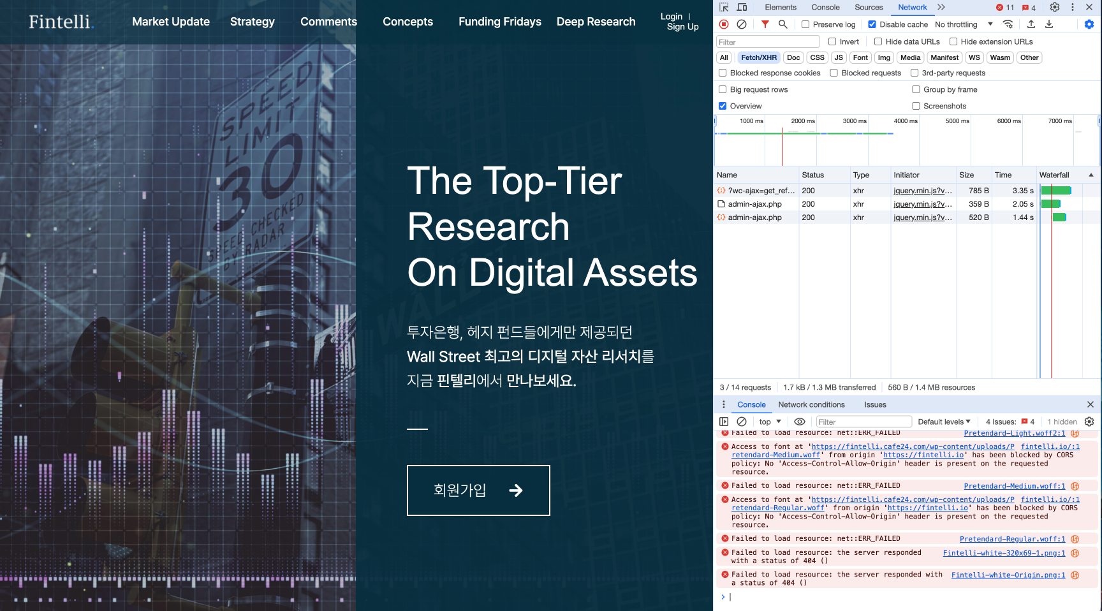Click the issues count badge in toolbar
The image size is (1102, 611).
[1029, 8]
